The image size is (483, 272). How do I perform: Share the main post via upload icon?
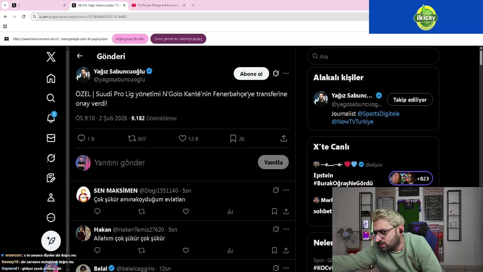click(284, 139)
